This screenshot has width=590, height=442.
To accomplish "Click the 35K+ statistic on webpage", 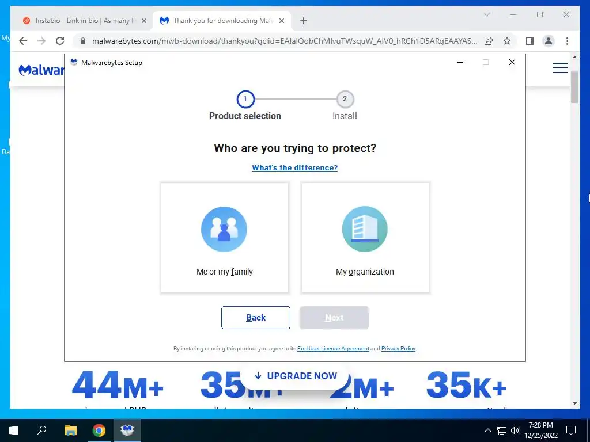I will click(x=467, y=386).
